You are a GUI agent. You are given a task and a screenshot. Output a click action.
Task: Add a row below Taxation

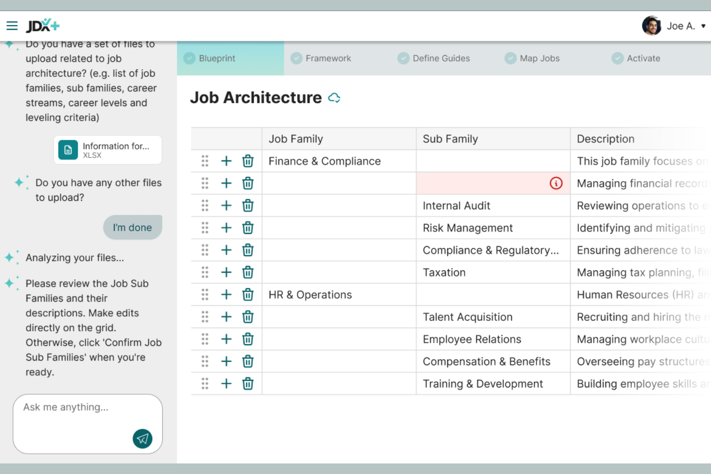pyautogui.click(x=226, y=272)
